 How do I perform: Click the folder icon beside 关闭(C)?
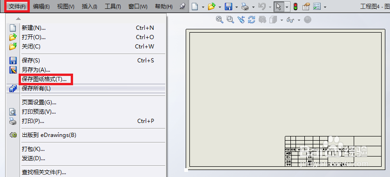(x=13, y=46)
